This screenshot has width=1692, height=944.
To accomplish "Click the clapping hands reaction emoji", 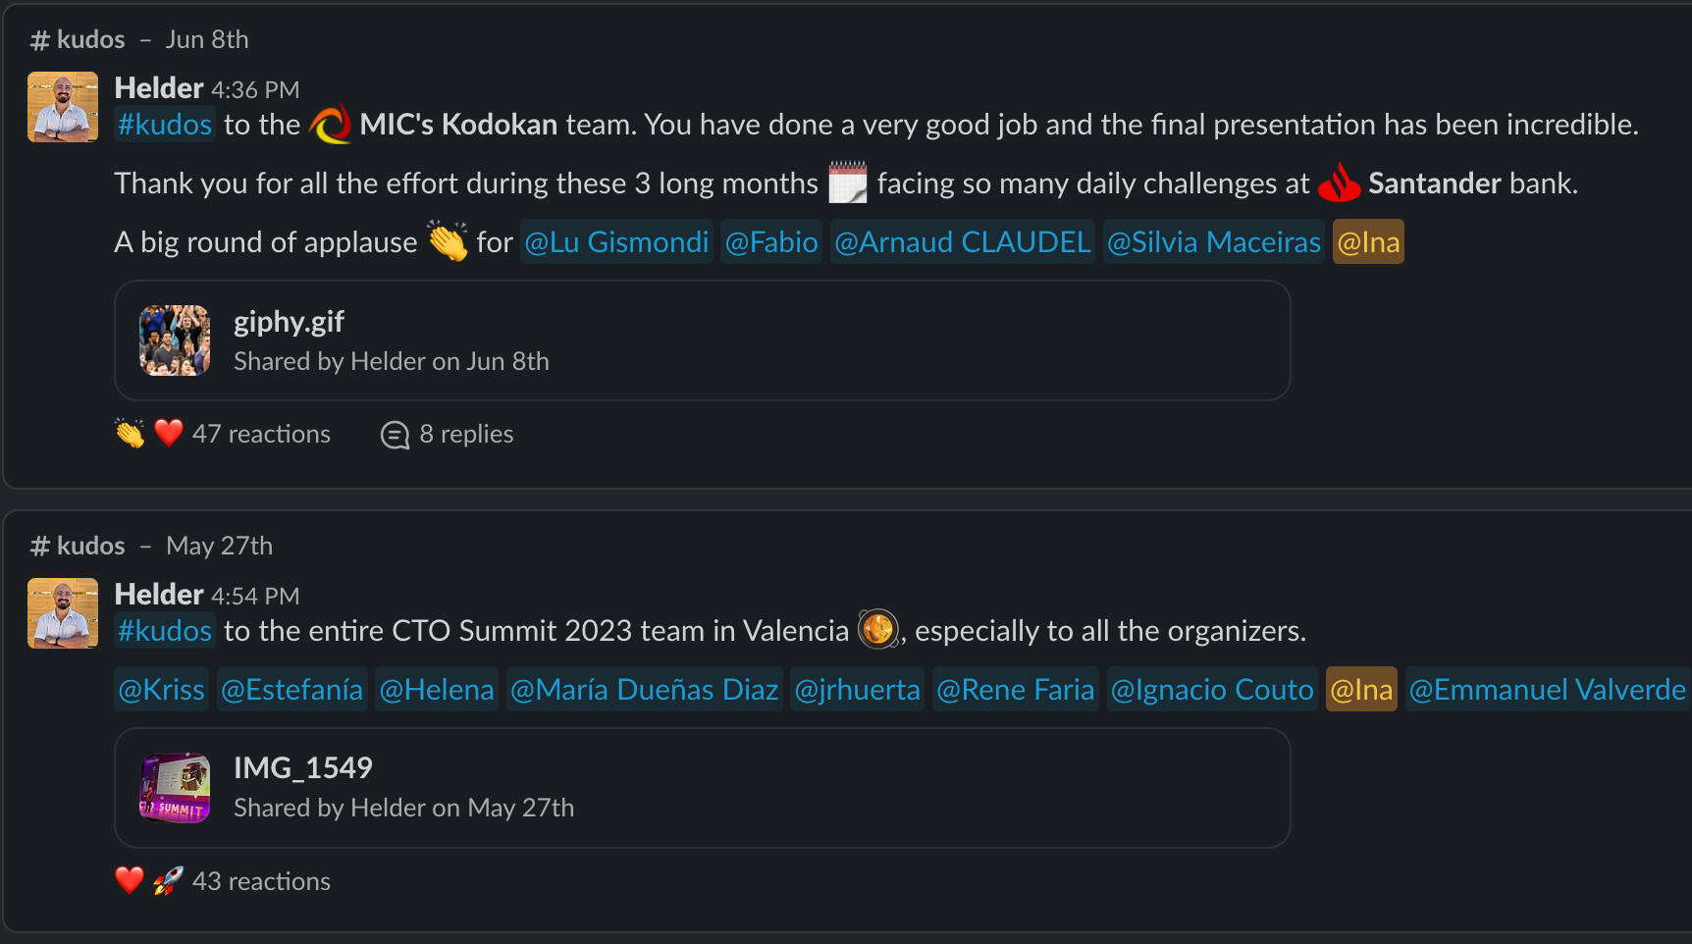I will (x=130, y=434).
